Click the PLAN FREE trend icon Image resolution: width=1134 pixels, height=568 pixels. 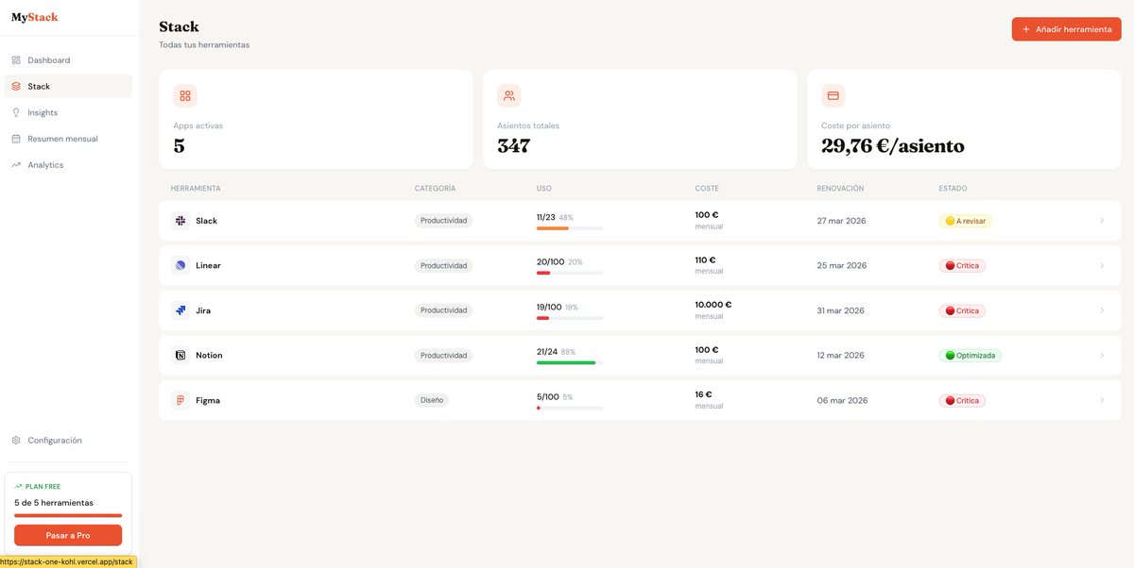pos(18,487)
